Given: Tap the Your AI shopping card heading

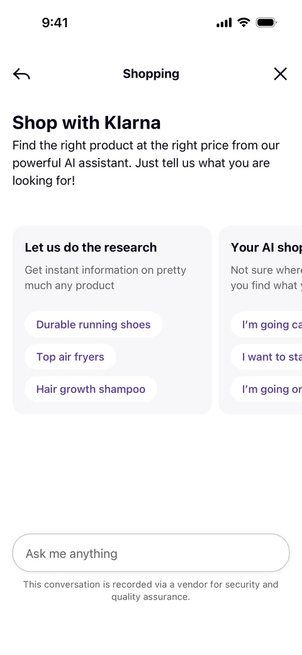Looking at the screenshot, I should click(266, 248).
